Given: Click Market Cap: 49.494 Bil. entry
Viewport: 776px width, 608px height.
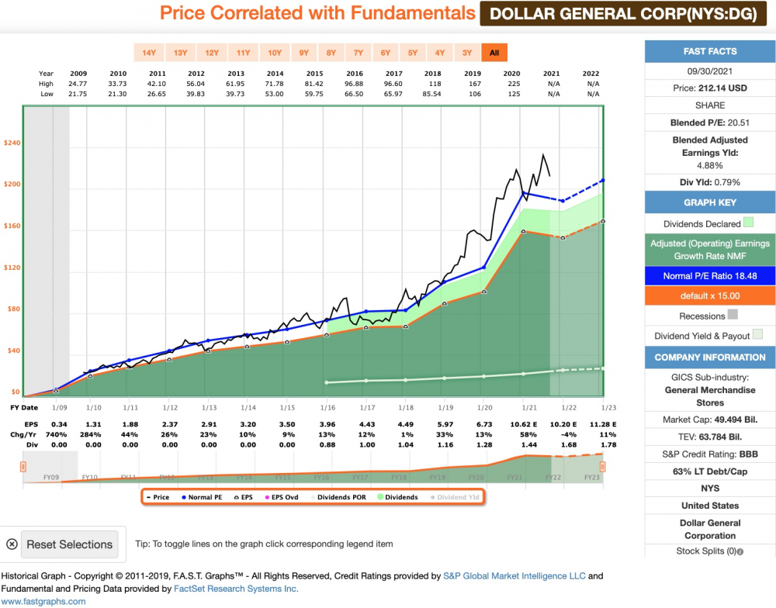Looking at the screenshot, I should 710,420.
